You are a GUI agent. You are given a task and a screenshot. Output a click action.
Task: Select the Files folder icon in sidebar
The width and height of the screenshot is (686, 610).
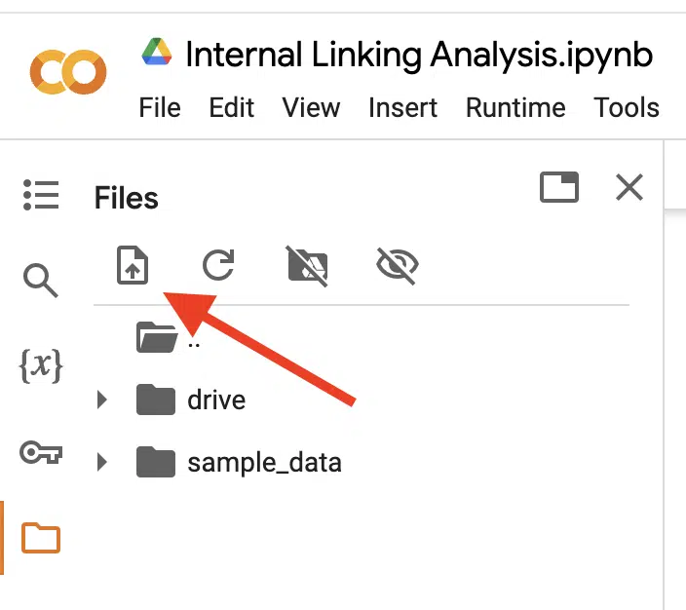click(x=41, y=538)
